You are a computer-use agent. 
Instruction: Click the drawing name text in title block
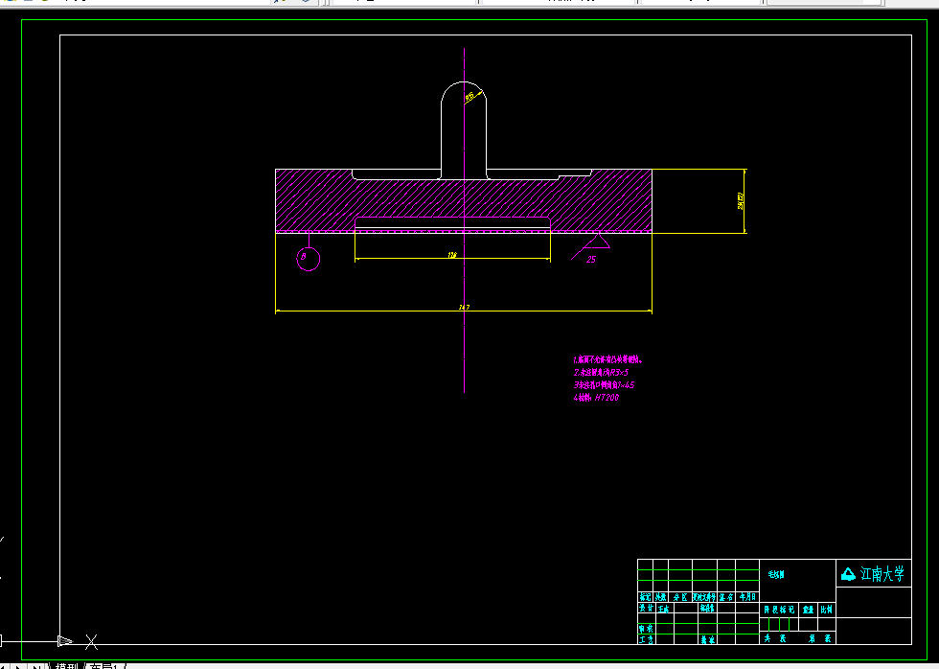tap(776, 574)
